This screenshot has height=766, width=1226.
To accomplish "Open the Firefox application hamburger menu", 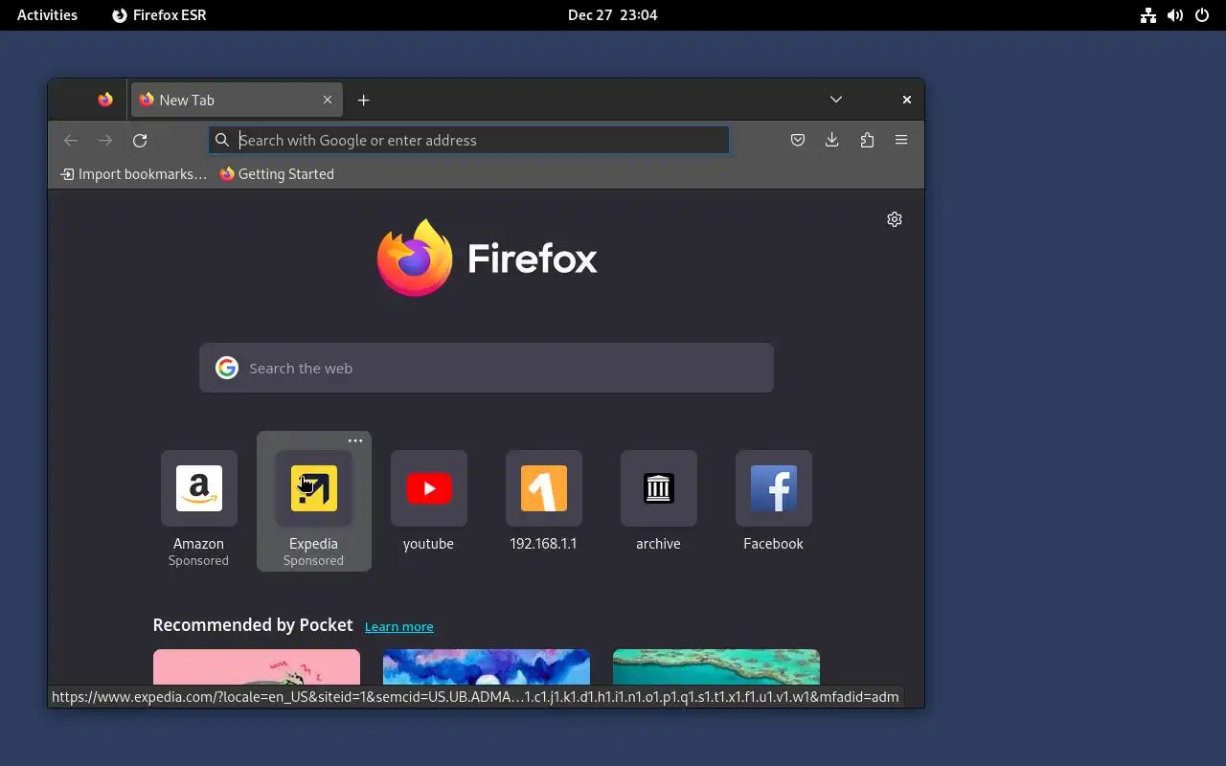I will tap(901, 141).
